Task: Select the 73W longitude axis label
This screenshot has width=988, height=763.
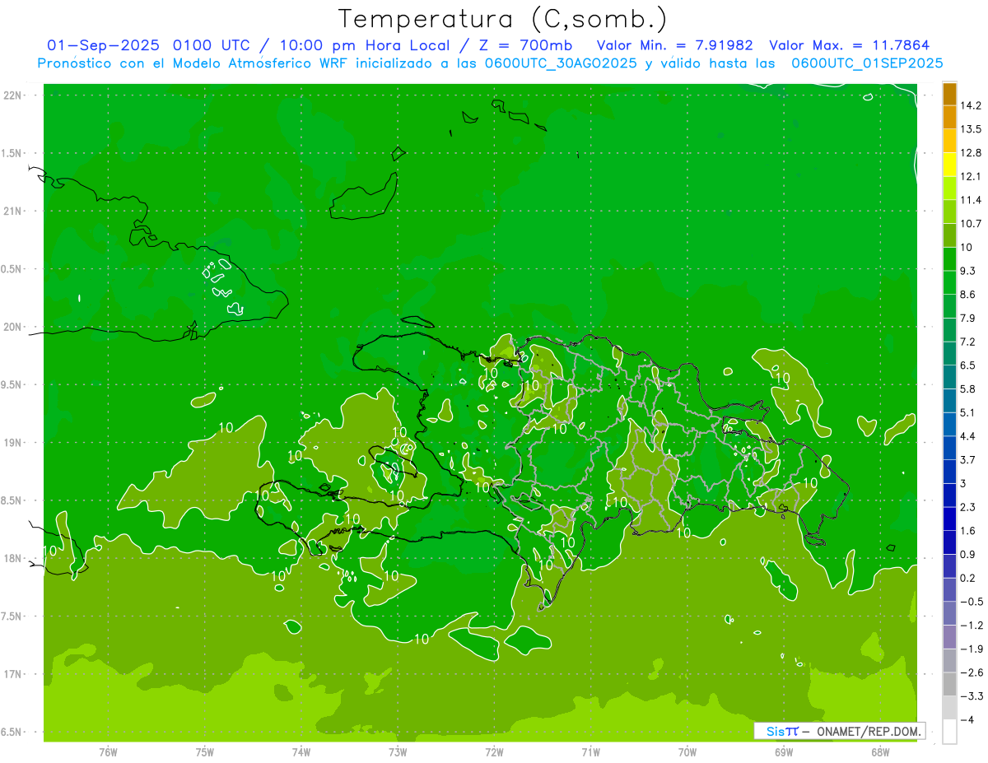Action: coord(398,752)
